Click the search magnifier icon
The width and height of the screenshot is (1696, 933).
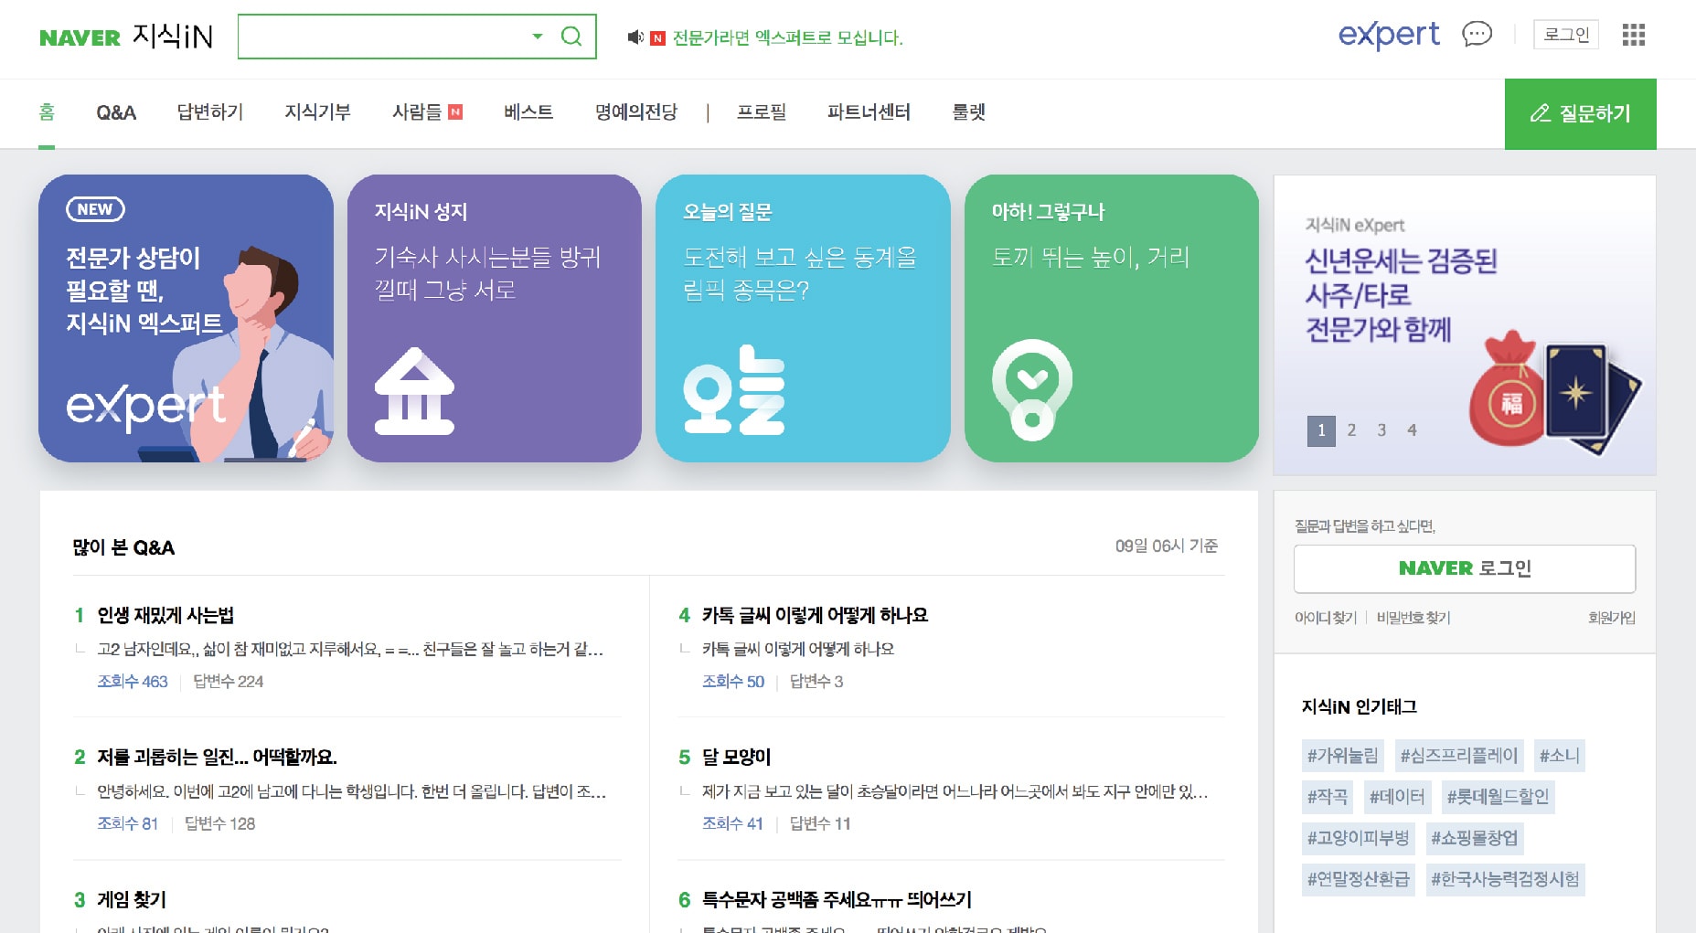click(x=571, y=37)
